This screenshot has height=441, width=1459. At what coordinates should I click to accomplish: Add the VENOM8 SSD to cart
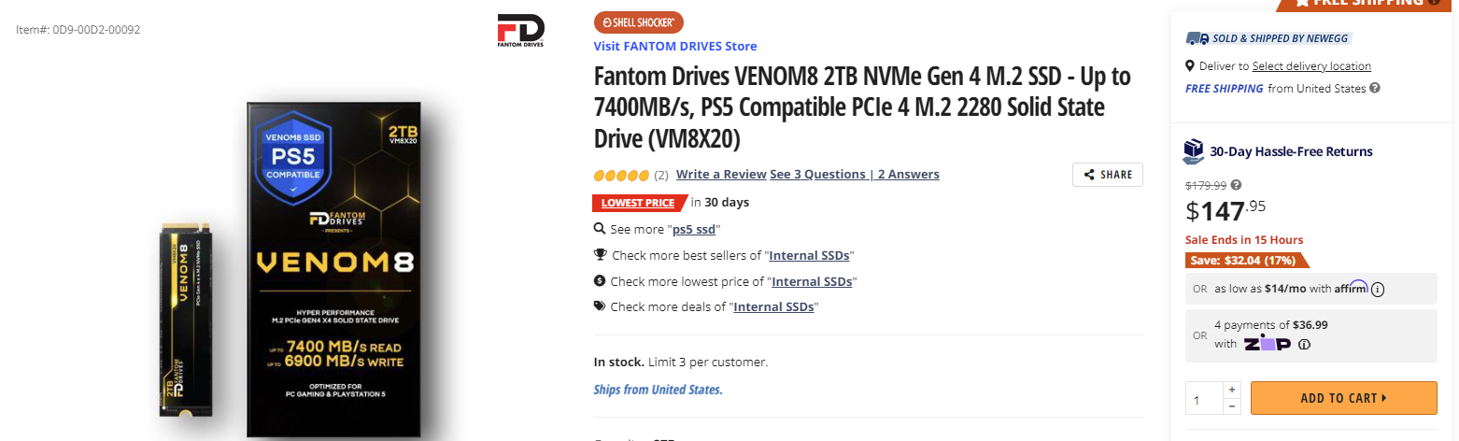click(1343, 398)
